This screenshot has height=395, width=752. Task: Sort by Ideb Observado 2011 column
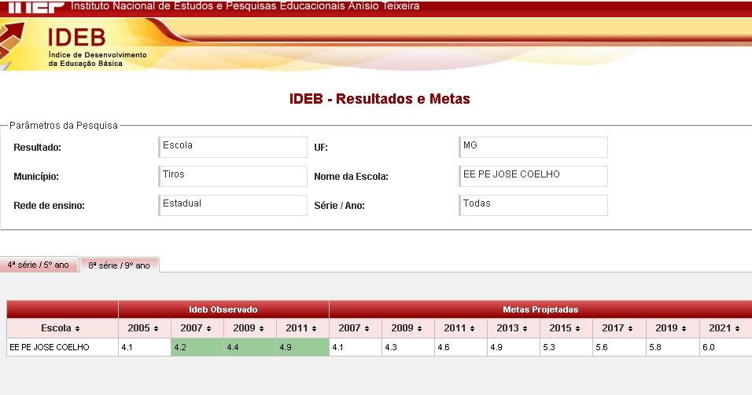click(x=303, y=328)
